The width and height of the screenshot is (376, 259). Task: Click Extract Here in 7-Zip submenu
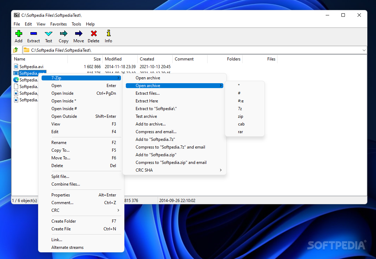tap(174, 101)
